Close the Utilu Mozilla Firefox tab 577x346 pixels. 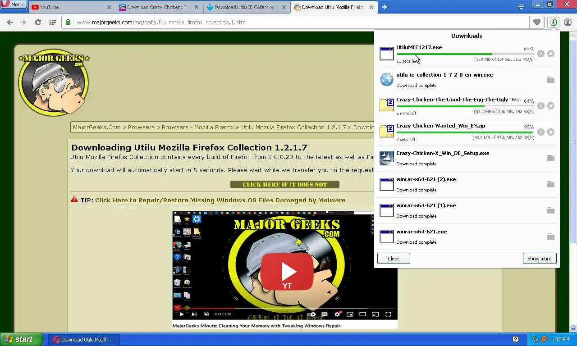pos(371,7)
